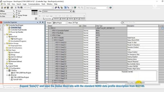Click the Paste clipboard icon
Screen dimensions: 164x92
[x=22, y=8]
